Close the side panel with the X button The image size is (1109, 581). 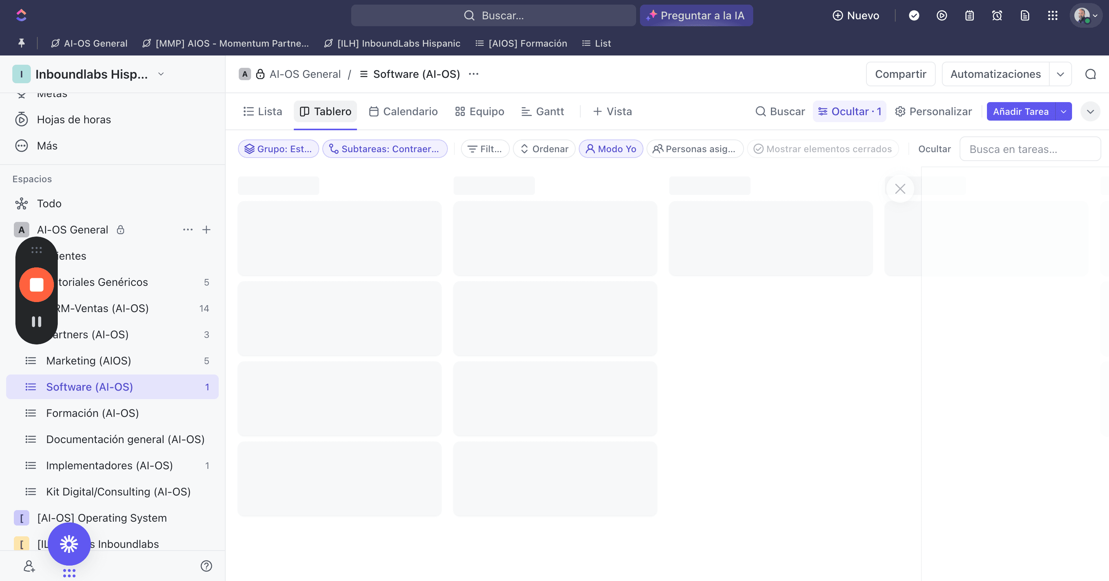tap(900, 189)
